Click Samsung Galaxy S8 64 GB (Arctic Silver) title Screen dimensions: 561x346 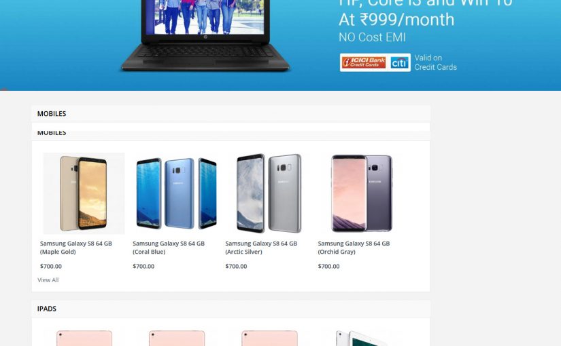tap(261, 248)
